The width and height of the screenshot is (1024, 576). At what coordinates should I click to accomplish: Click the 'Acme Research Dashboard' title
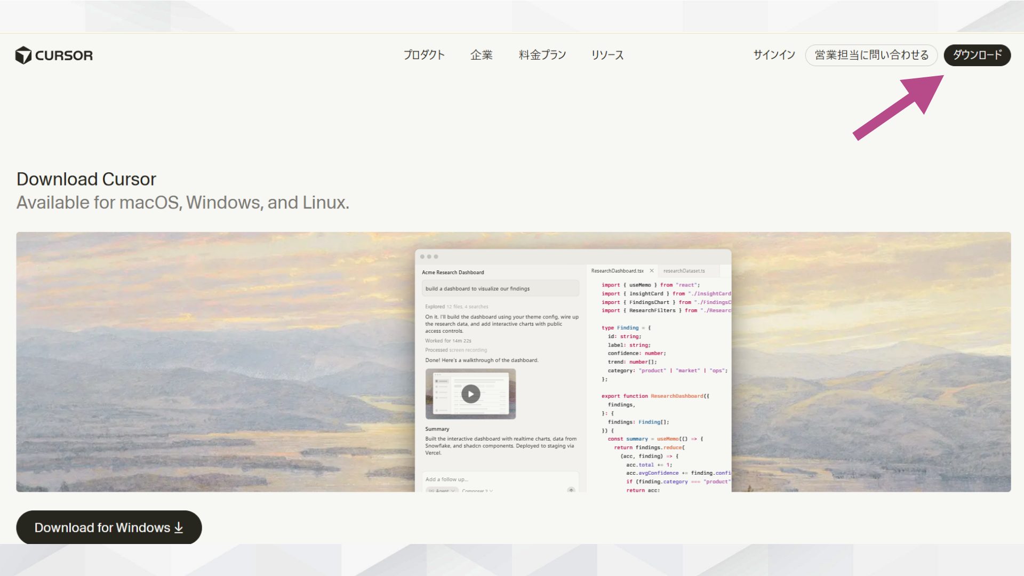(453, 273)
